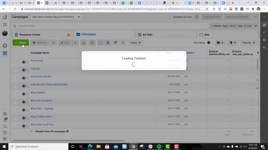Screen dimensions: 268x150
Task: Open the ASK ME ANYTHING MESSENGER campaign link
Action: [49, 85]
